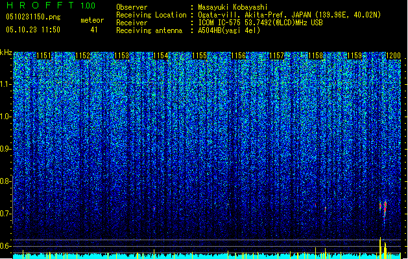Click the tallest yellow peak near 1200
The height and width of the screenshot is (259, 408).
pyautogui.click(x=380, y=247)
